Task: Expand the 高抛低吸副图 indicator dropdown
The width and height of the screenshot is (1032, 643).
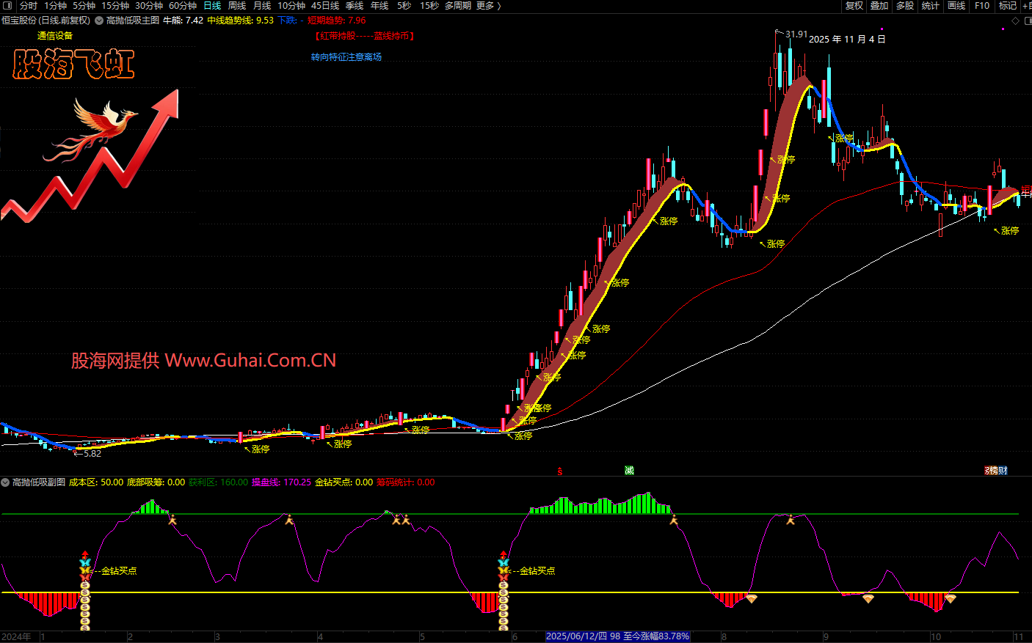Action: [6, 482]
